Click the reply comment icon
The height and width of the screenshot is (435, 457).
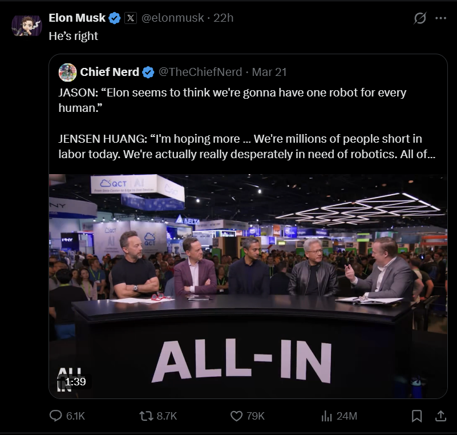(x=56, y=416)
